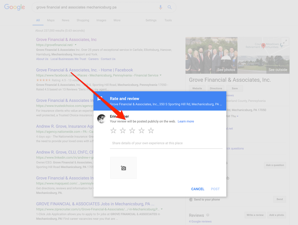Image resolution: width=298 pixels, height=225 pixels.
Task: Switch to the Images tab
Action: click(101, 20)
